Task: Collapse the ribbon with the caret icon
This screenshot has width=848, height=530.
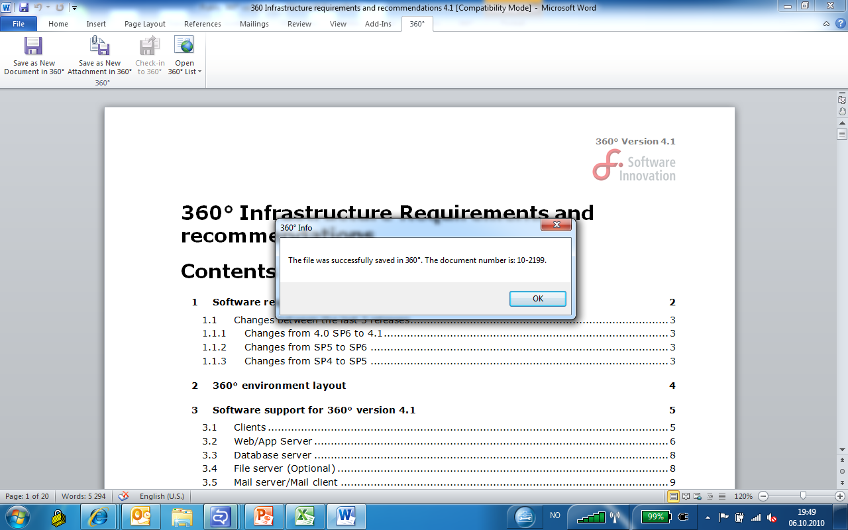Action: coord(826,24)
